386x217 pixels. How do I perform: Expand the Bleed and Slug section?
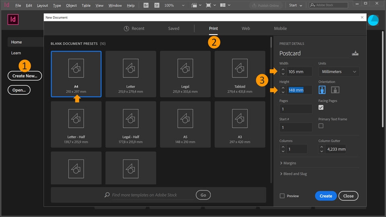pyautogui.click(x=293, y=174)
